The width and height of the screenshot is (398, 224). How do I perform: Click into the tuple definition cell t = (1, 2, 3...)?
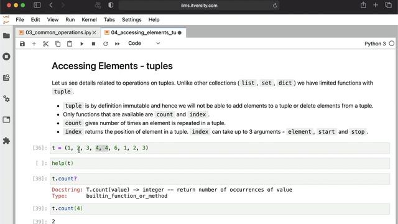tap(220, 148)
